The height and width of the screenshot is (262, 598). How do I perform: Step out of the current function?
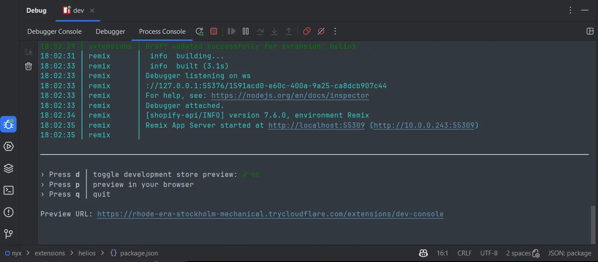(x=289, y=31)
